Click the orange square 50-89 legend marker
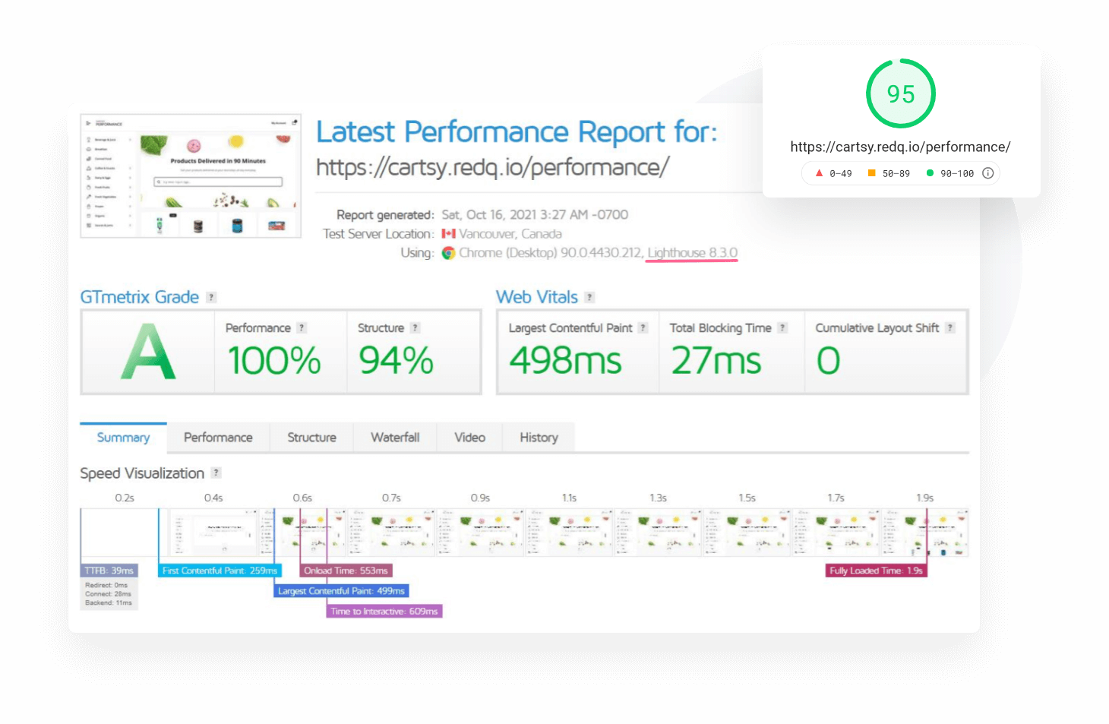Viewport: 1109px width, 724px height. click(872, 173)
